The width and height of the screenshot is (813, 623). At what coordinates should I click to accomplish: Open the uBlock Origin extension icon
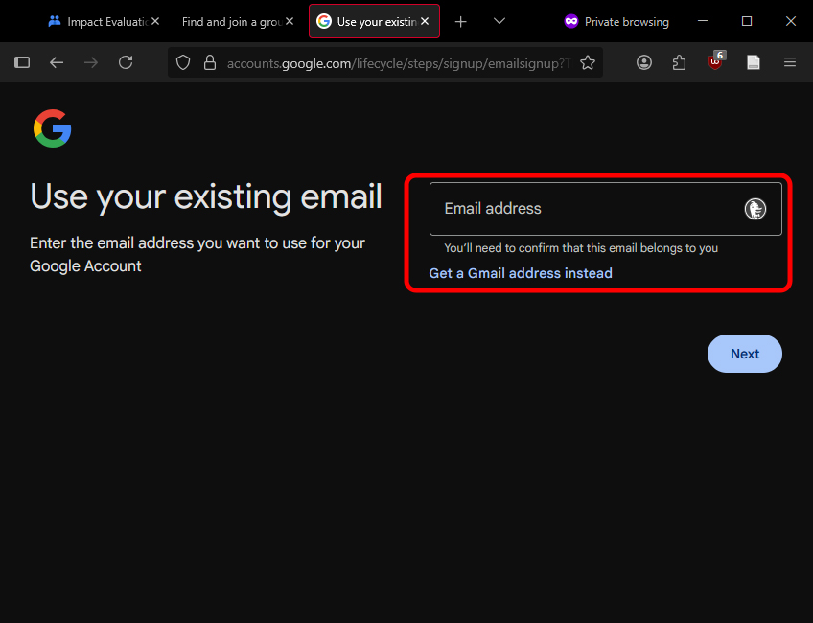point(715,62)
